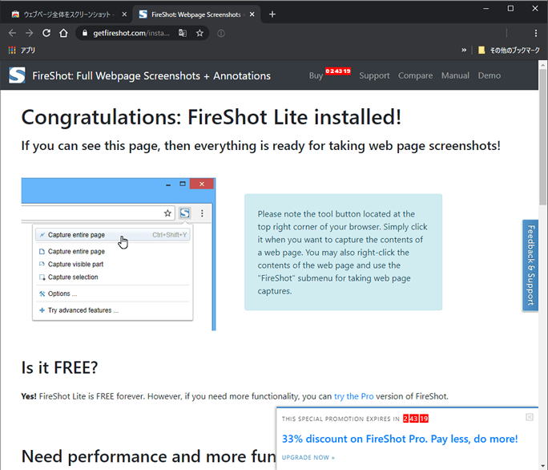
Task: Bookmark this page with star icon
Action: click(199, 33)
